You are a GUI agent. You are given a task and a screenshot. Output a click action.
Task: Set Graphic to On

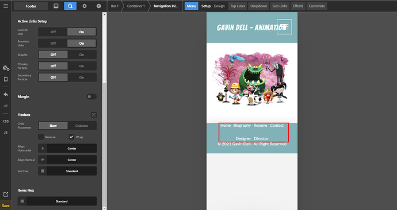(82, 55)
